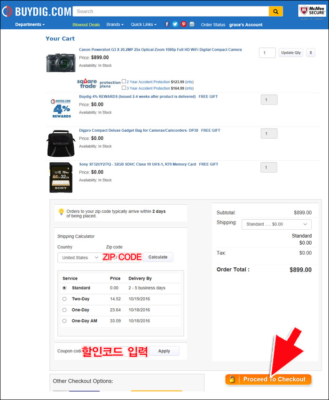Open Sony SF32UY2/TQ memory card link
This screenshot has width=329, height=400.
tap(138, 164)
